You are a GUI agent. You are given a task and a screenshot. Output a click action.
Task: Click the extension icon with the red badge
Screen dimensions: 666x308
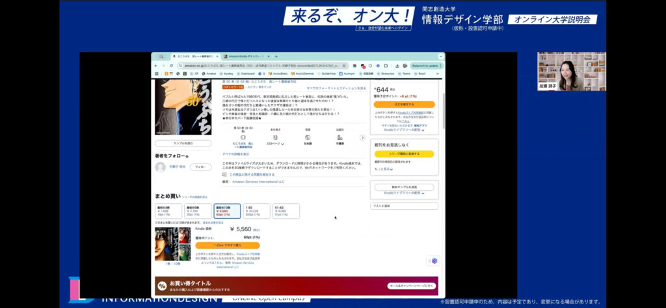[x=362, y=66]
